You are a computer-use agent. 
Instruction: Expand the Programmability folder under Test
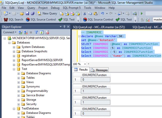tap(19, 91)
